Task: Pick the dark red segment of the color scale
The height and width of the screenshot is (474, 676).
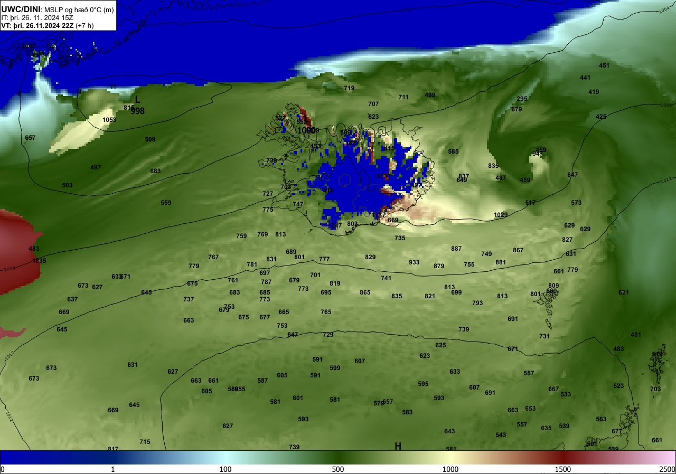Action: point(563,457)
